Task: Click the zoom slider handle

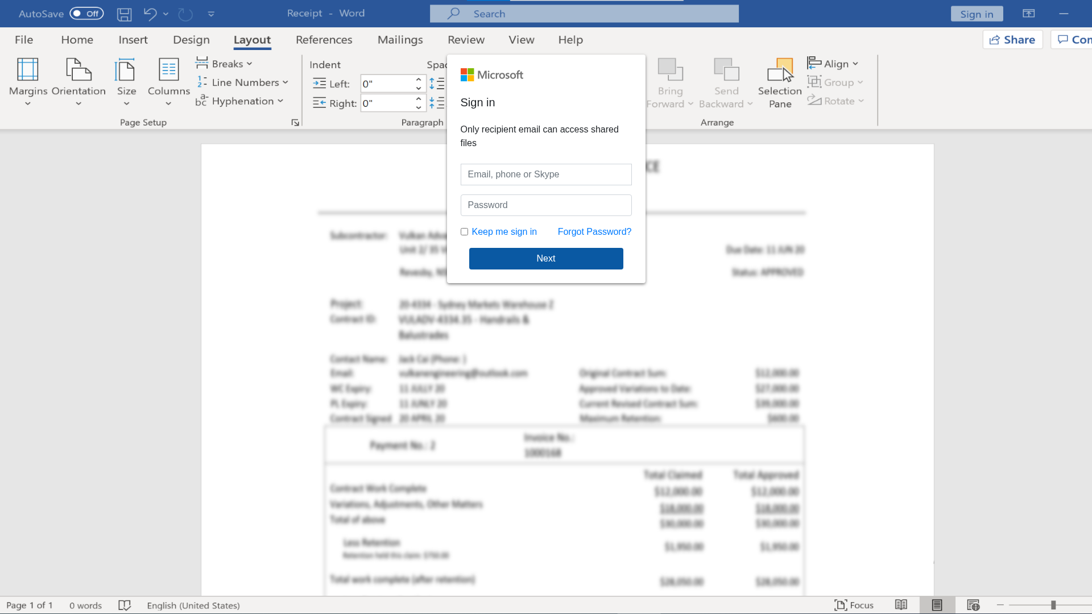Action: 1053,605
